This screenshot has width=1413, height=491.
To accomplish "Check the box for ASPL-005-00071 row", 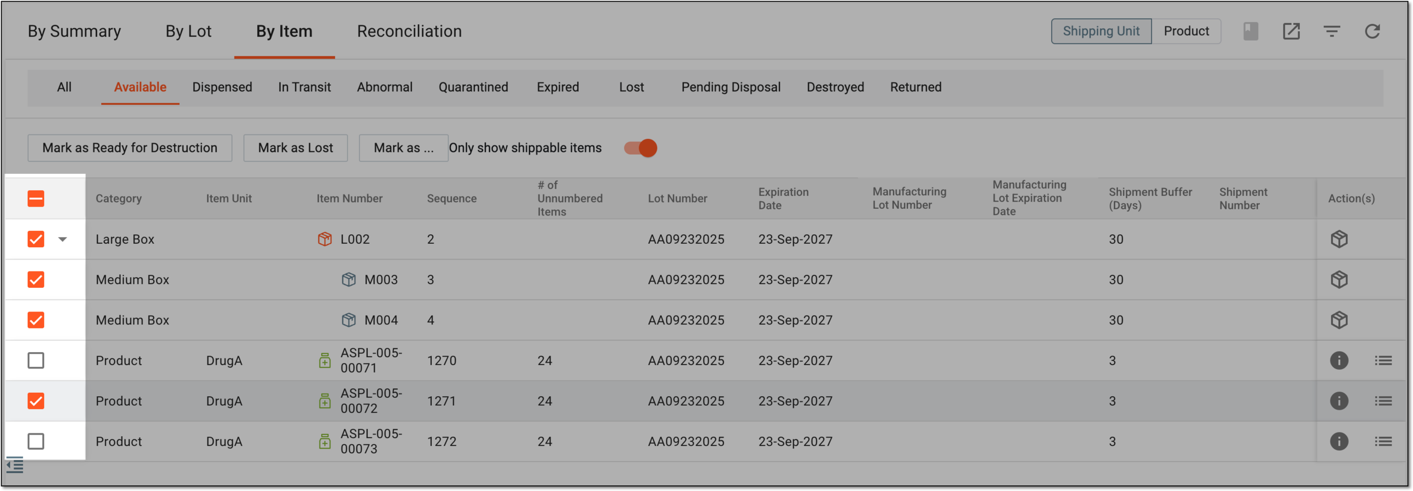I will pyautogui.click(x=36, y=361).
